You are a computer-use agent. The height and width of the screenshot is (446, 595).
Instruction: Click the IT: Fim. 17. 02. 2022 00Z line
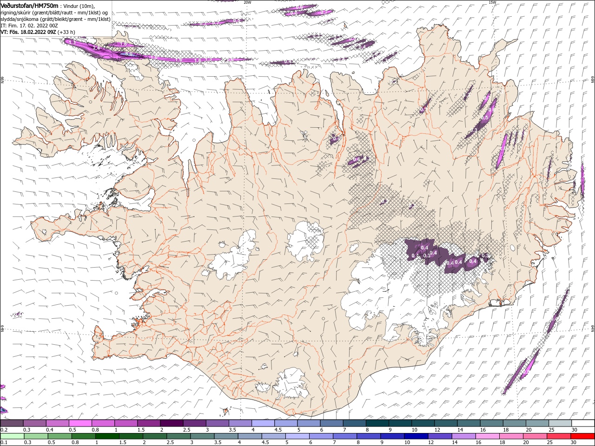coord(29,26)
